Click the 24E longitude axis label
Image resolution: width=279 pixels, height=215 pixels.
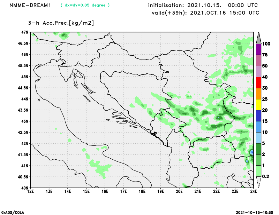tap(254, 191)
